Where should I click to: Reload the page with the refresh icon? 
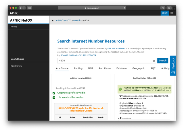[x=124, y=8]
